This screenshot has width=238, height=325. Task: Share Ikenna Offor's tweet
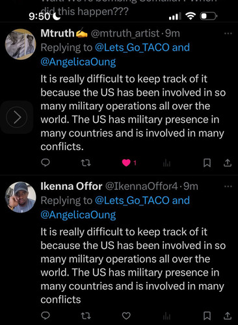point(228,316)
